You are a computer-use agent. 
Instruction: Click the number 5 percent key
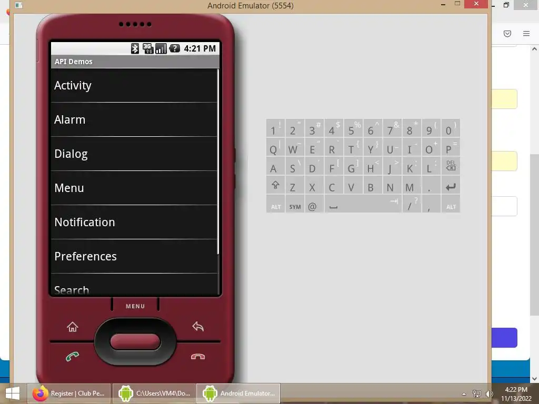click(x=353, y=128)
